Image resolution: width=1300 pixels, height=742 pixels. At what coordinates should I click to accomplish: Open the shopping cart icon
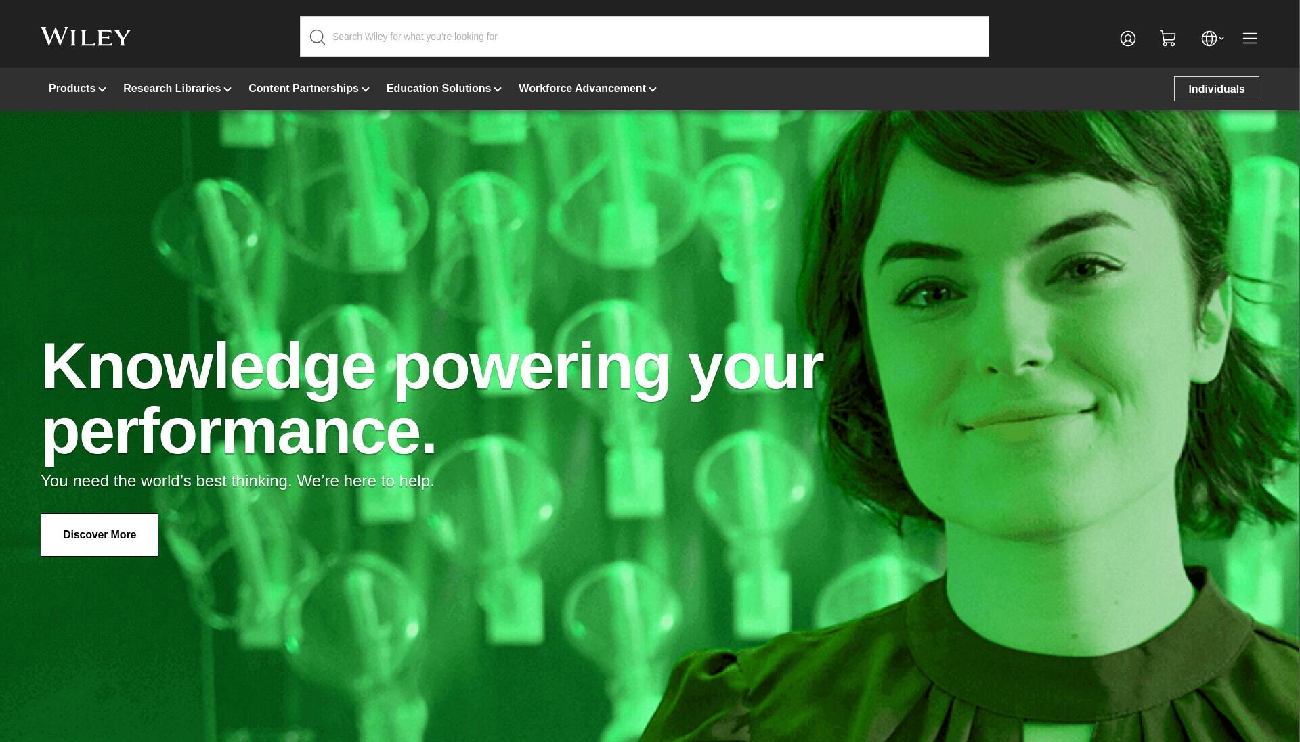click(x=1167, y=39)
